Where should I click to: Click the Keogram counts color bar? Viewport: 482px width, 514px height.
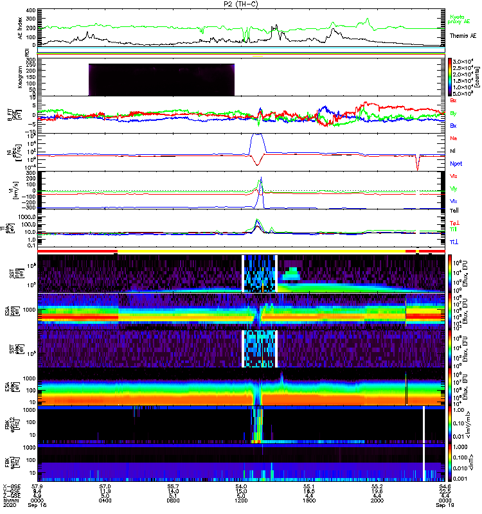click(x=450, y=77)
